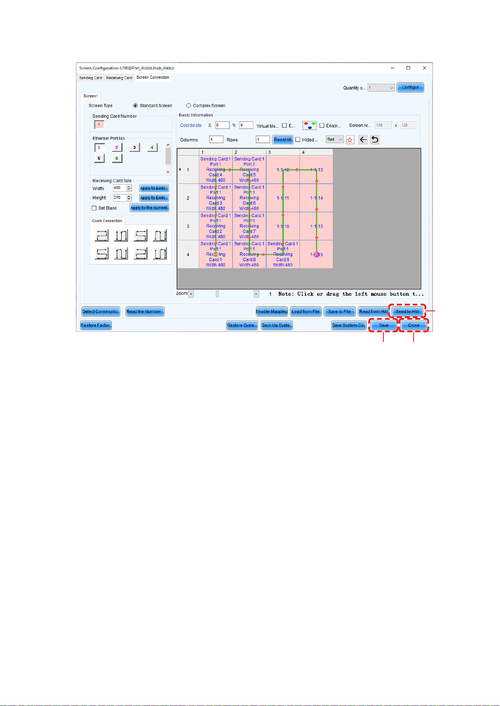Image resolution: width=500 pixels, height=706 pixels.
Task: Click Send to HW button
Action: pyautogui.click(x=407, y=311)
